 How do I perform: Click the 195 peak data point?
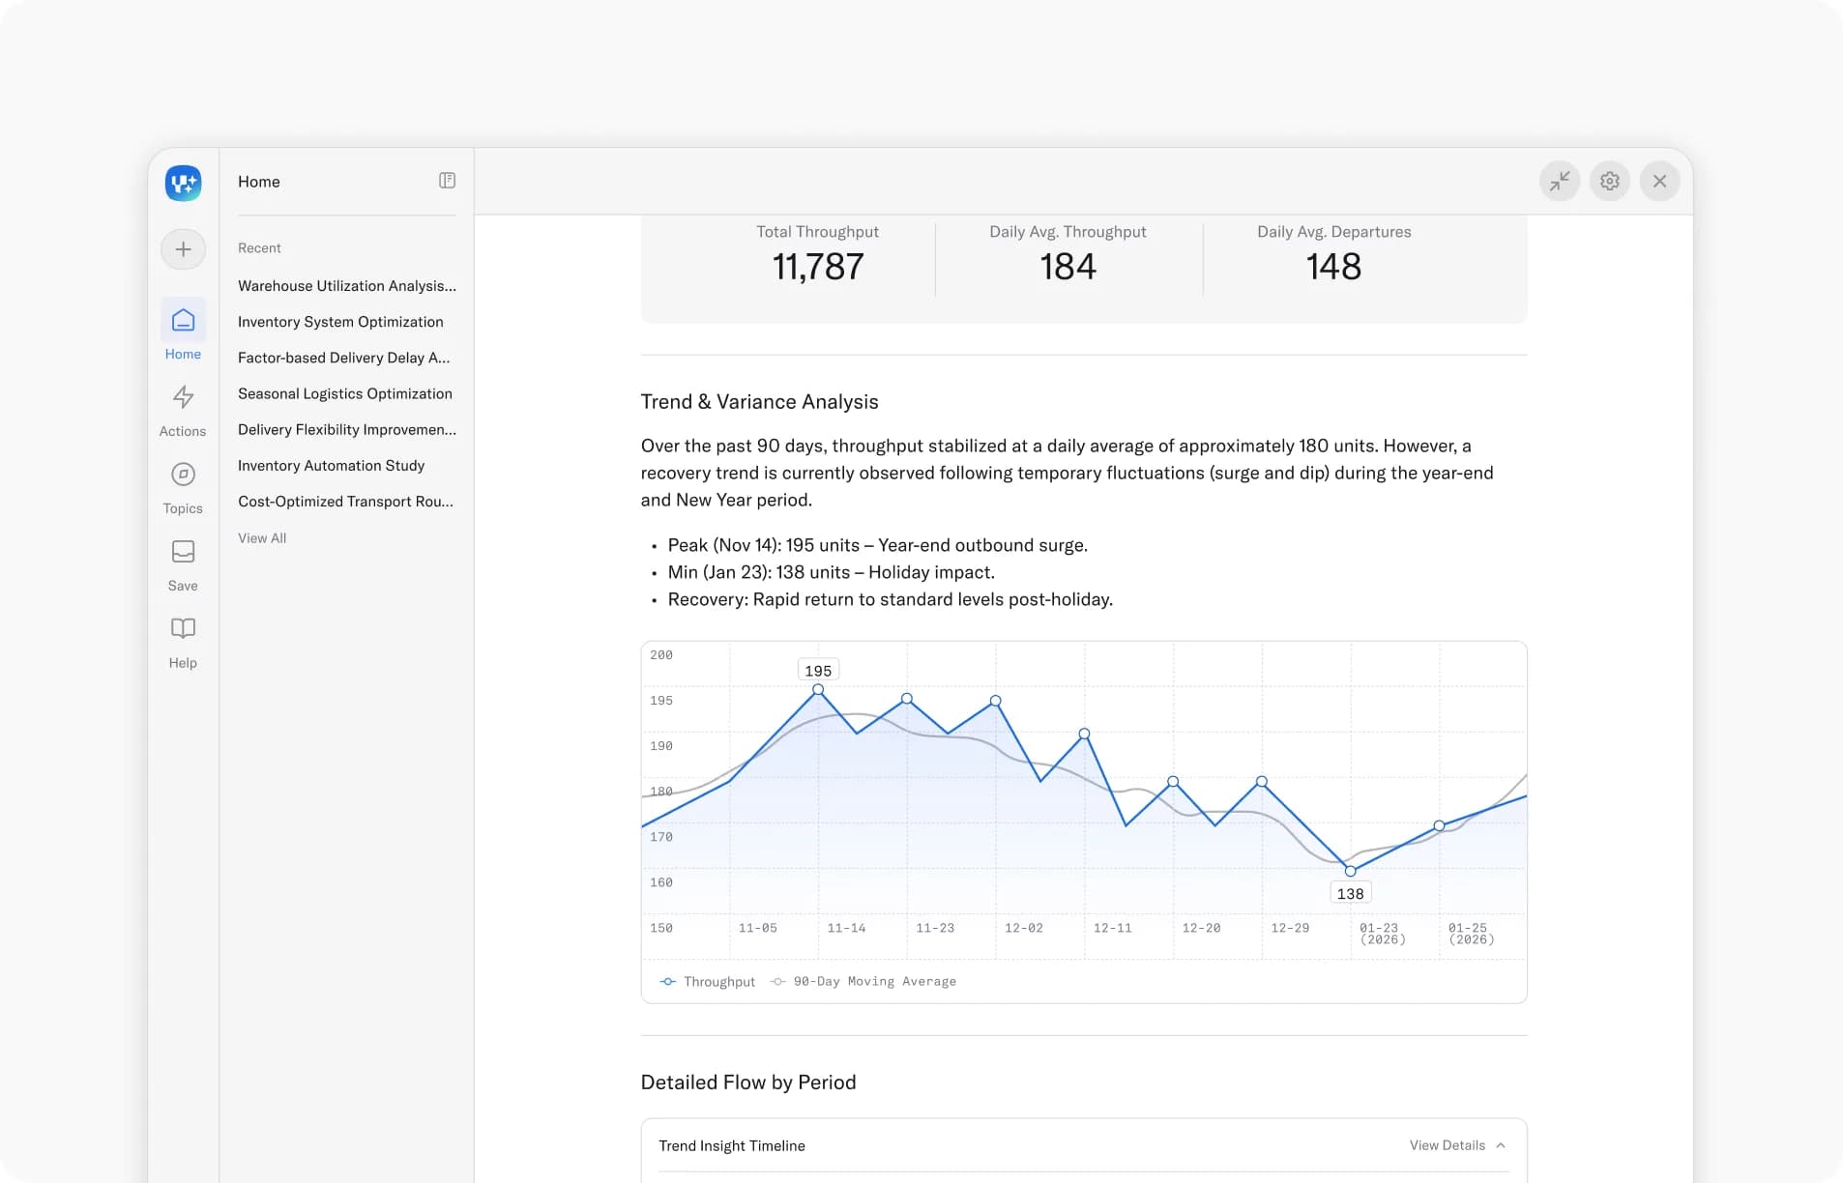pos(818,689)
